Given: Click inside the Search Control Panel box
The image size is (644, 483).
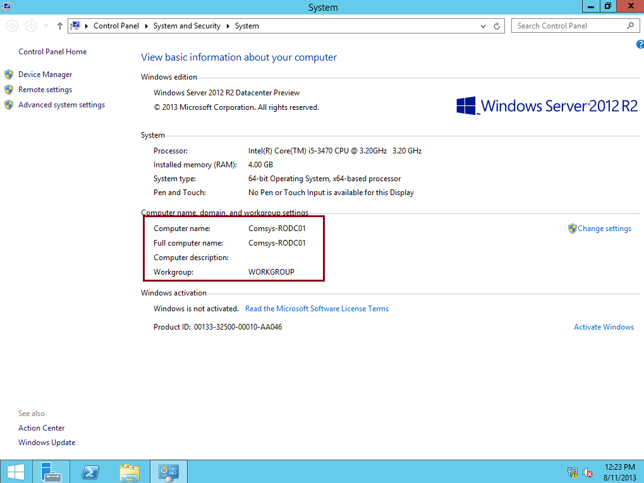Looking at the screenshot, I should (569, 25).
